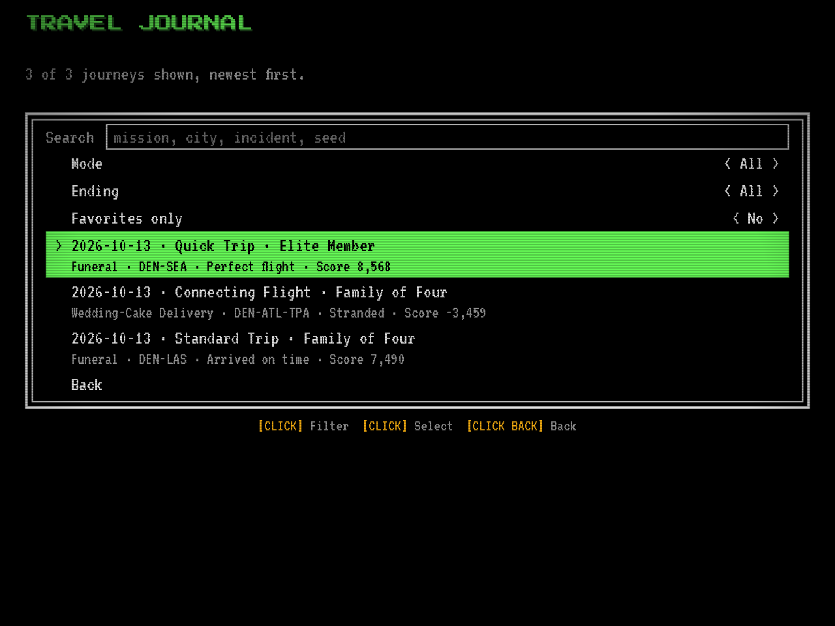Select the Ending filter row
This screenshot has width=835, height=626.
(x=417, y=191)
